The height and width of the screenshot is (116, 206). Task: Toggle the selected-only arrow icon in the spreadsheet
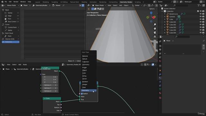pos(80,5)
